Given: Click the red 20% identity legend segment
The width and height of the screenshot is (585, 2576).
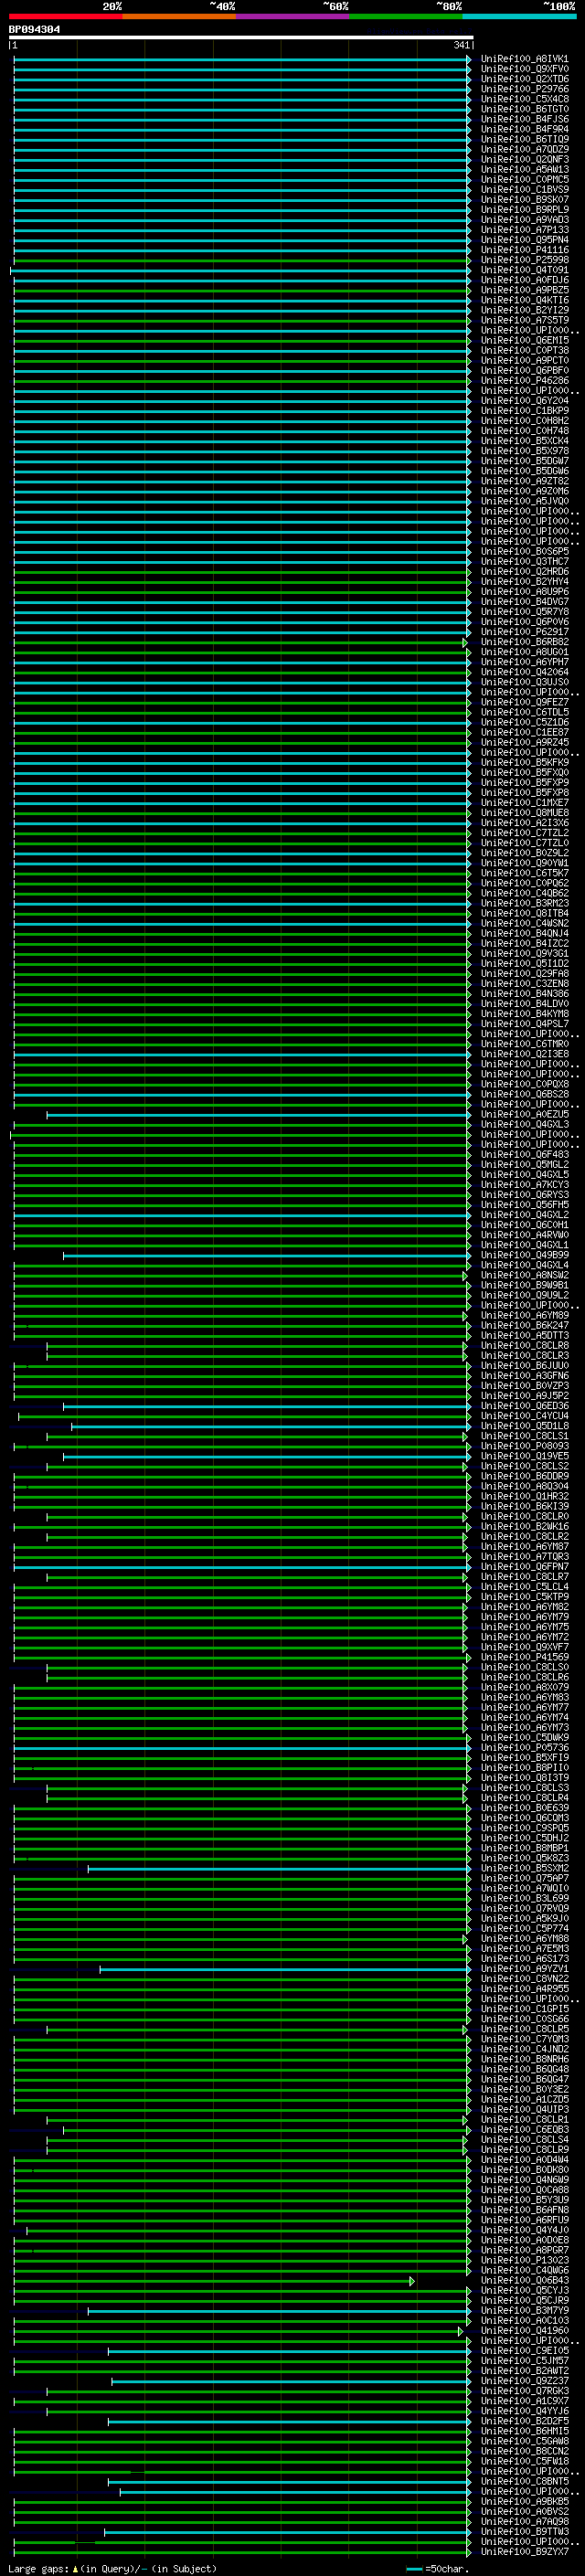Looking at the screenshot, I should click(66, 17).
